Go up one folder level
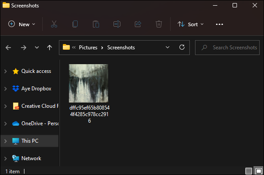264x175 pixels. [x=49, y=47]
